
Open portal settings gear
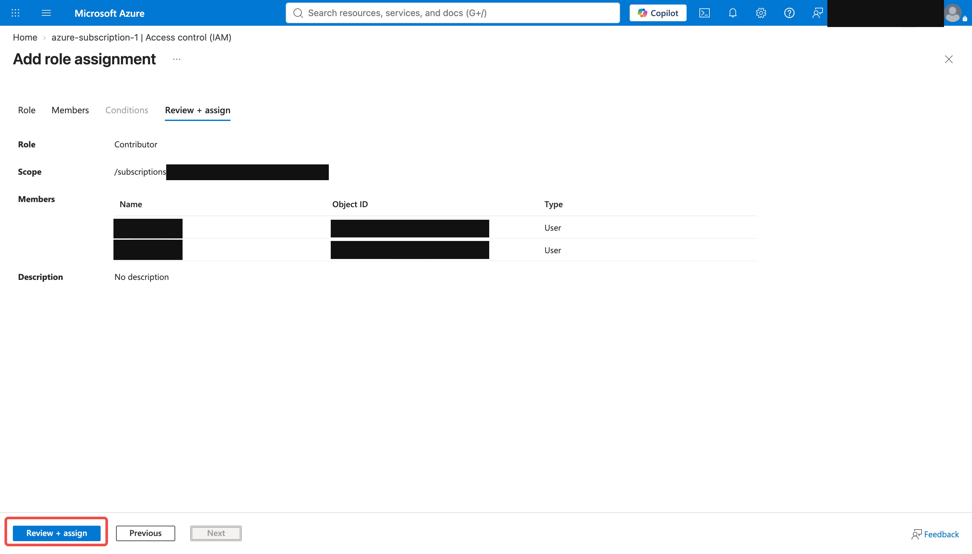click(760, 13)
